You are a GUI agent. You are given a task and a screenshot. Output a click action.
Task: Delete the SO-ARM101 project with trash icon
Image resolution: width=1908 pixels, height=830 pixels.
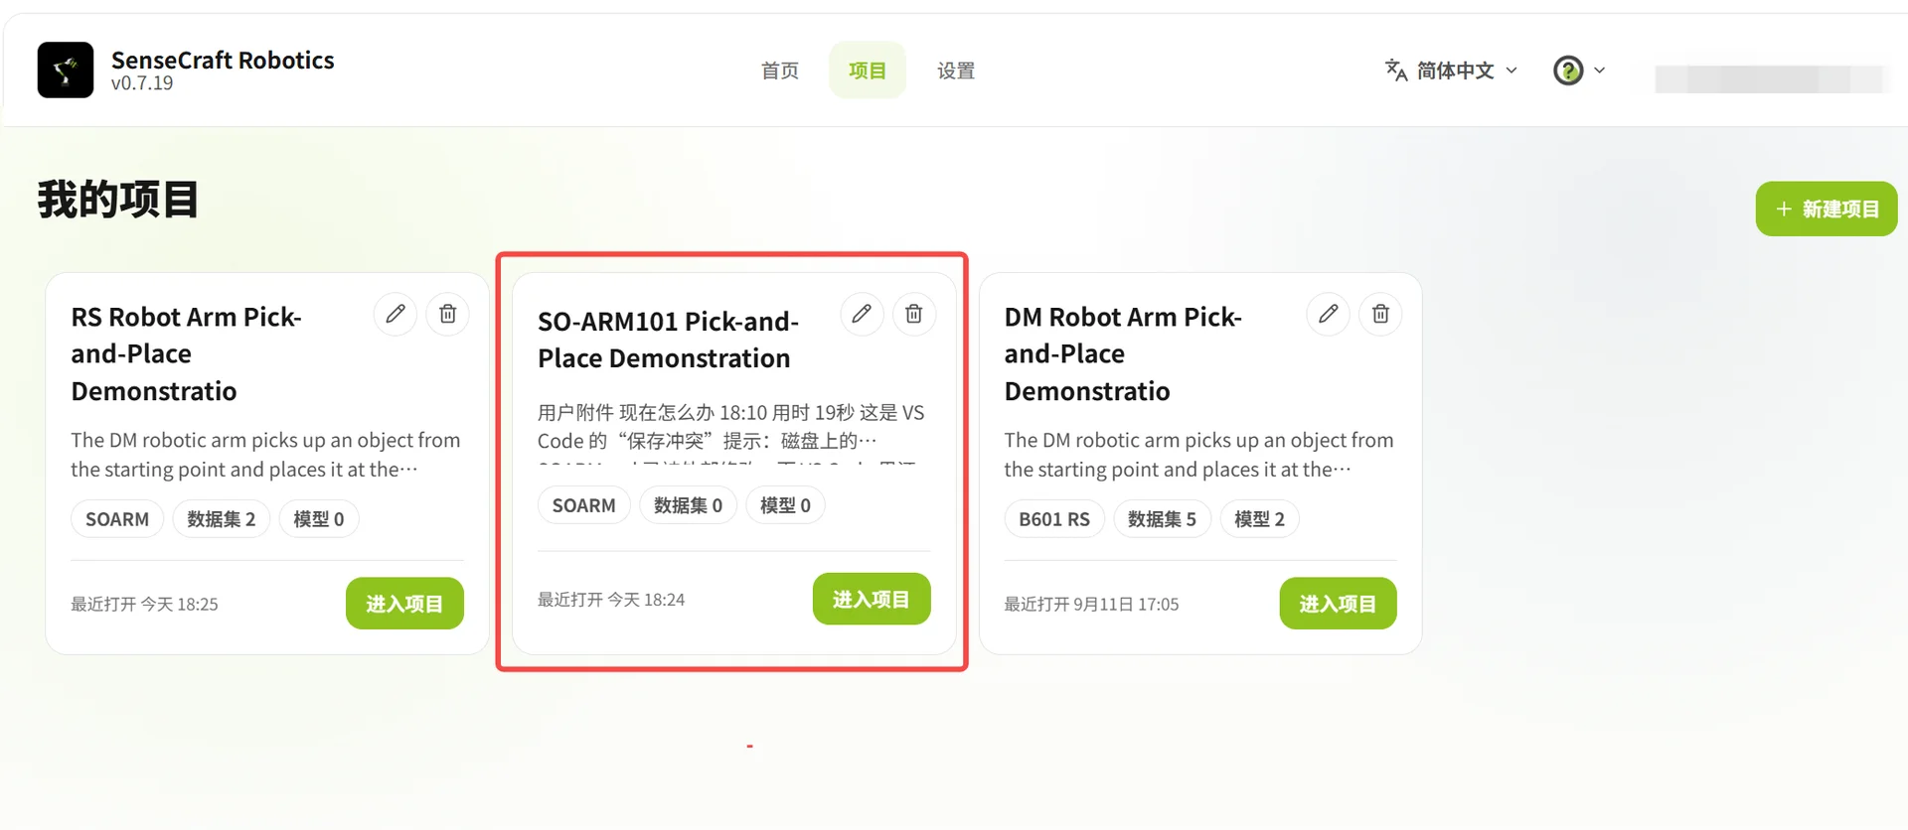914,314
